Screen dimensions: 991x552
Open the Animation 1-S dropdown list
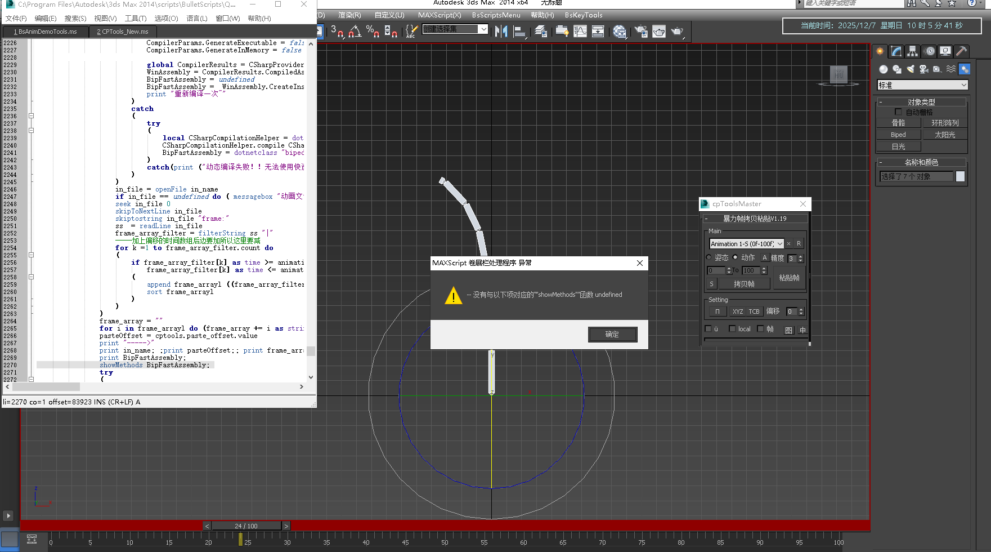coord(779,244)
